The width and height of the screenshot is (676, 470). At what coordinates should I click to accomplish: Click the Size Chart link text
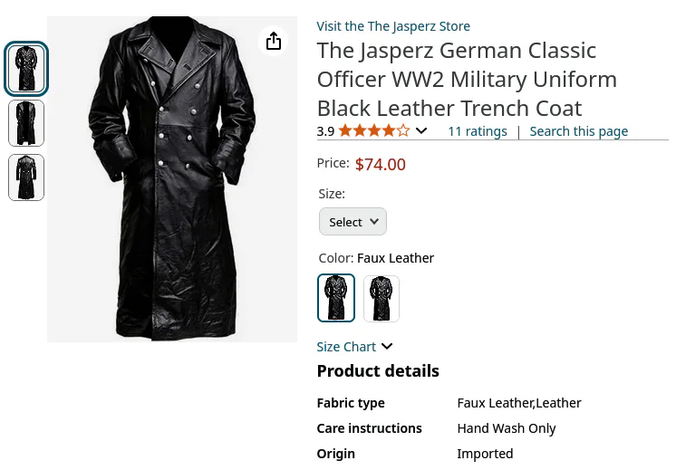pyautogui.click(x=346, y=347)
